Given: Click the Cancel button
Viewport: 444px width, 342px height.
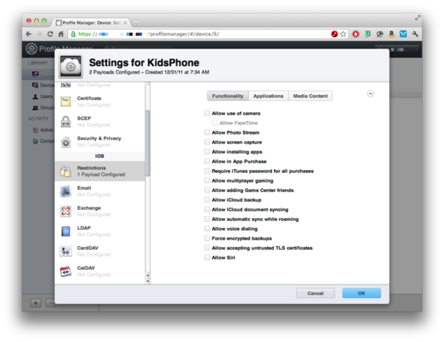Looking at the screenshot, I should [x=316, y=293].
